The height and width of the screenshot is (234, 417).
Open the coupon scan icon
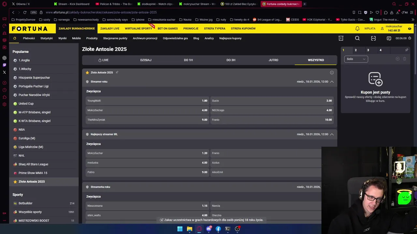(x=373, y=38)
